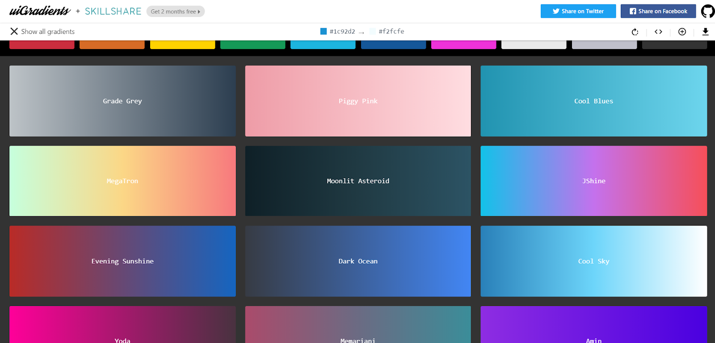715x343 pixels.
Task: Filter by the red color swatch
Action: [42, 45]
